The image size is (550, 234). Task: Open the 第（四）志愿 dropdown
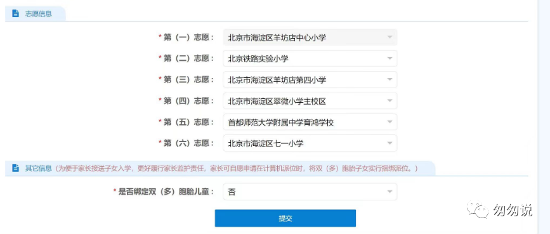coord(310,101)
